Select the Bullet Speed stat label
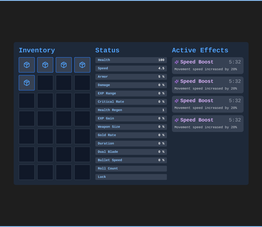262x227 pixels. pyautogui.click(x=110, y=160)
